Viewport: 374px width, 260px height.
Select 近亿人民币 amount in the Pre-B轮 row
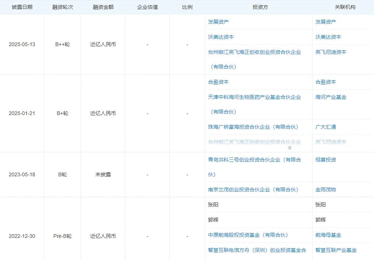click(103, 236)
